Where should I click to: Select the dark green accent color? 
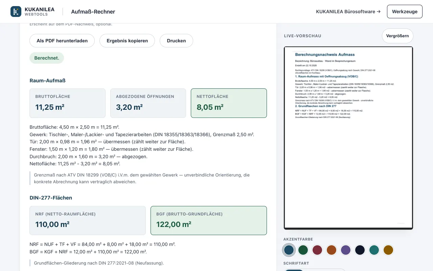tap(303, 250)
